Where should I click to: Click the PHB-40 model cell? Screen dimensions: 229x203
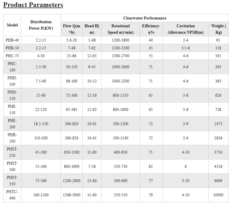tap(12, 40)
